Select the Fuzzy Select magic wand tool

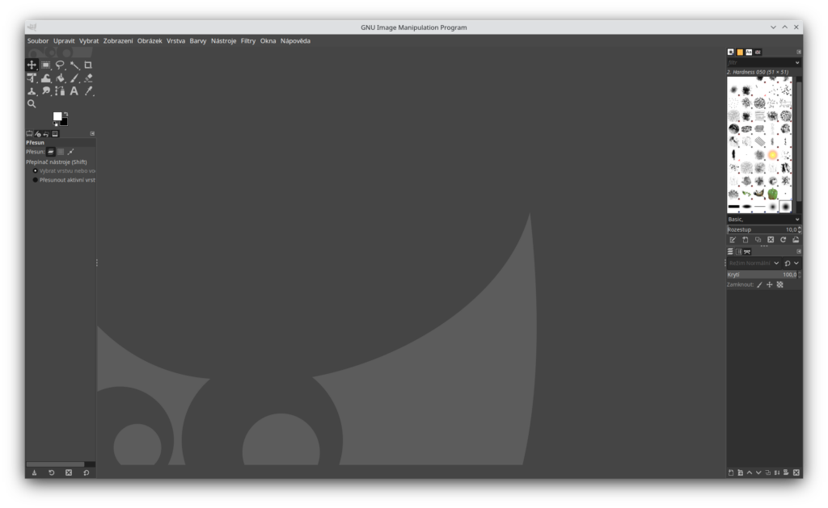tap(74, 65)
